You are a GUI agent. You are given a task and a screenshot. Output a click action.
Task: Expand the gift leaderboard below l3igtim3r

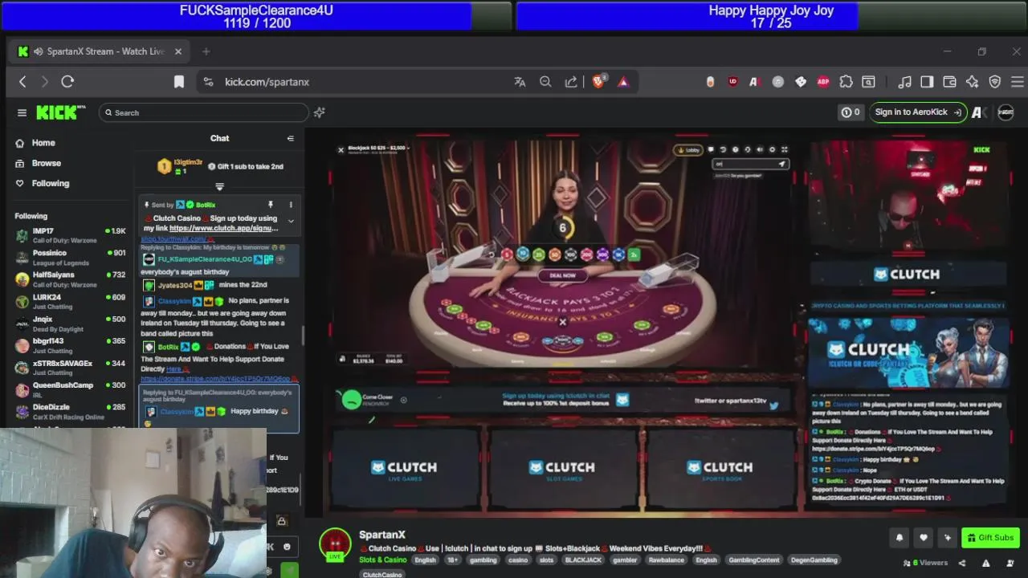[x=219, y=186]
